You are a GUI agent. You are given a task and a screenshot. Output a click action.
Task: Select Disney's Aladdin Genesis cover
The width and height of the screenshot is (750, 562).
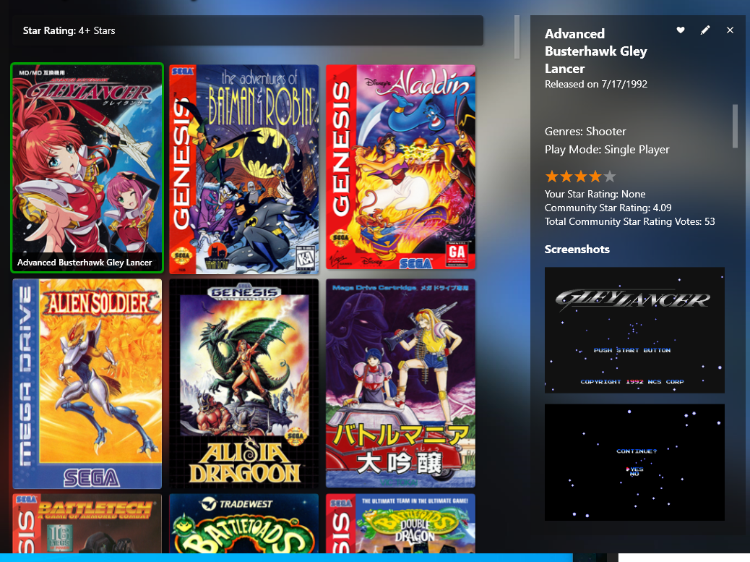401,167
